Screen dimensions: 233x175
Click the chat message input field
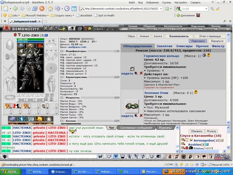tap(53, 156)
